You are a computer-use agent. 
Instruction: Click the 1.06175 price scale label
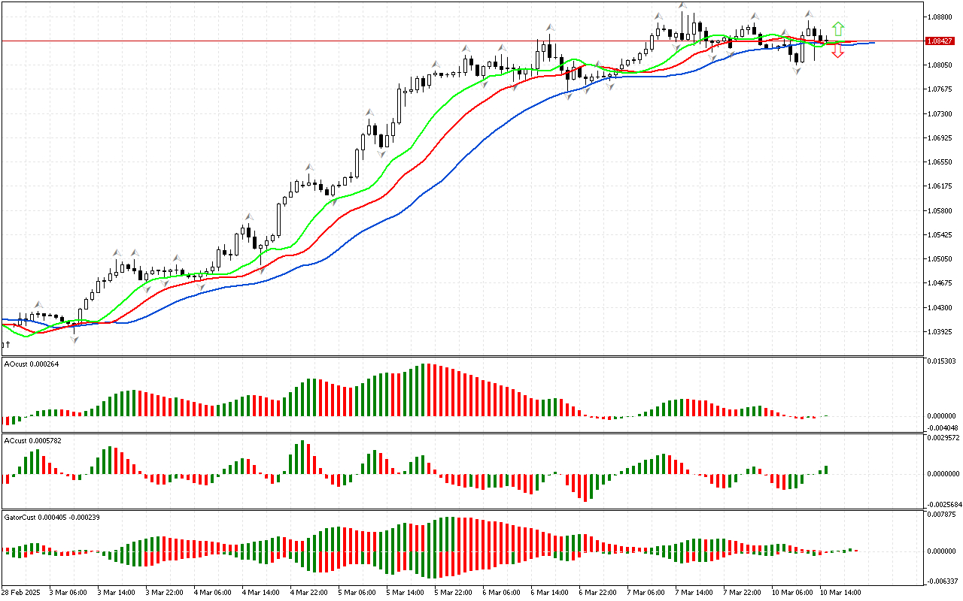[x=940, y=186]
